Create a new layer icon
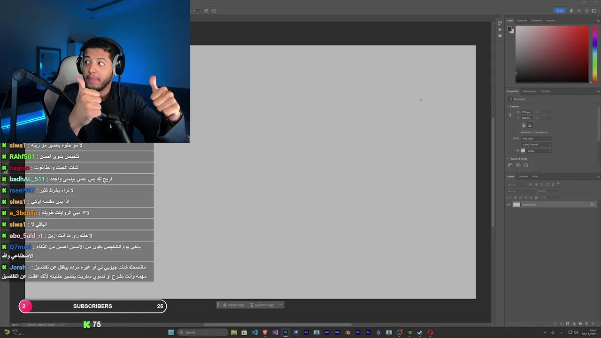The image size is (601, 338). point(586,323)
